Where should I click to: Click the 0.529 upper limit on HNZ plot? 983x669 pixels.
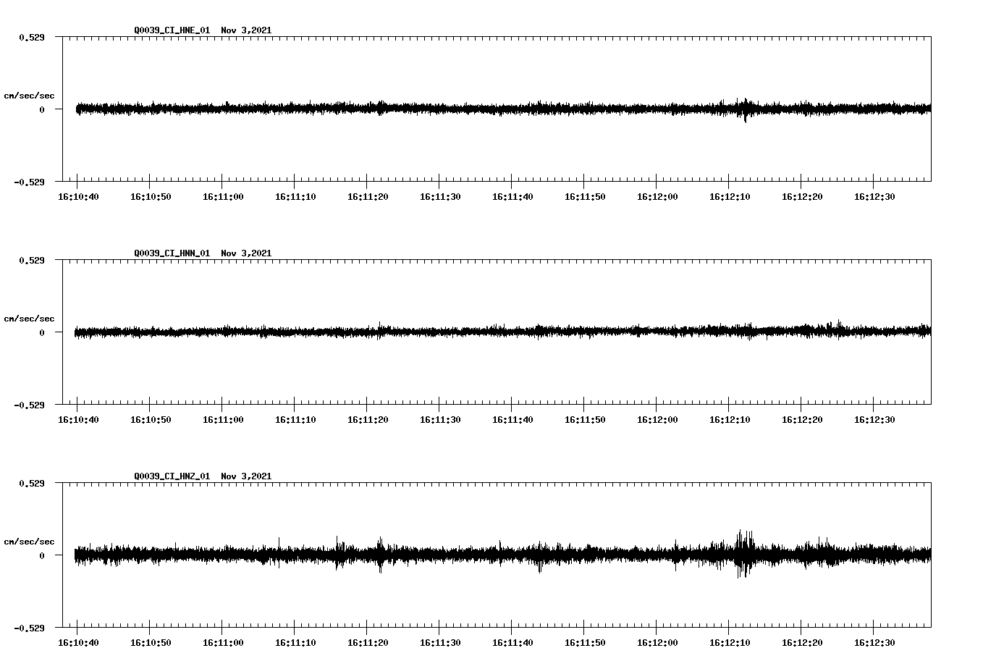click(30, 483)
